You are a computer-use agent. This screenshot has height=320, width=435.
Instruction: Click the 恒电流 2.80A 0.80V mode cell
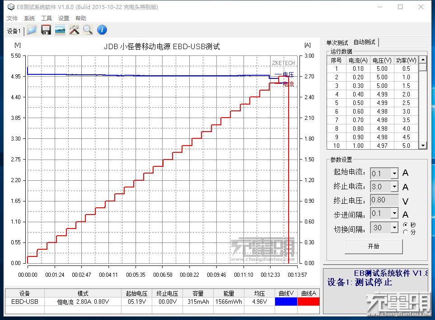[83, 302]
